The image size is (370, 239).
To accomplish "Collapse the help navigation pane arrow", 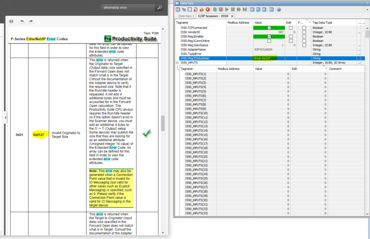I will [x=5, y=117].
